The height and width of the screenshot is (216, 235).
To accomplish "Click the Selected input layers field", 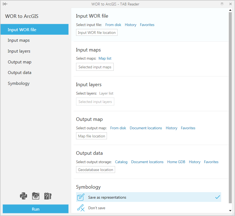I will (95, 102).
